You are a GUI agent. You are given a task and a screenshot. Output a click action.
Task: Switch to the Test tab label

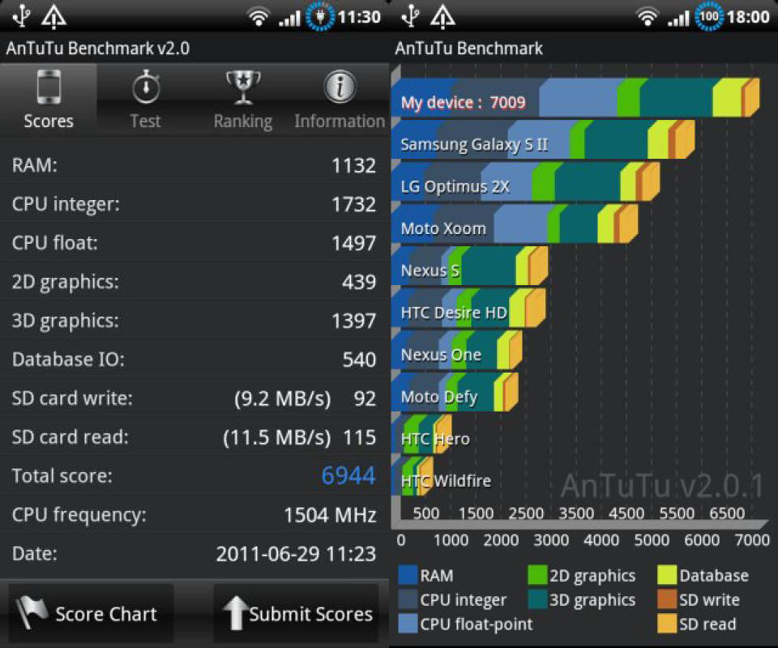point(145,122)
